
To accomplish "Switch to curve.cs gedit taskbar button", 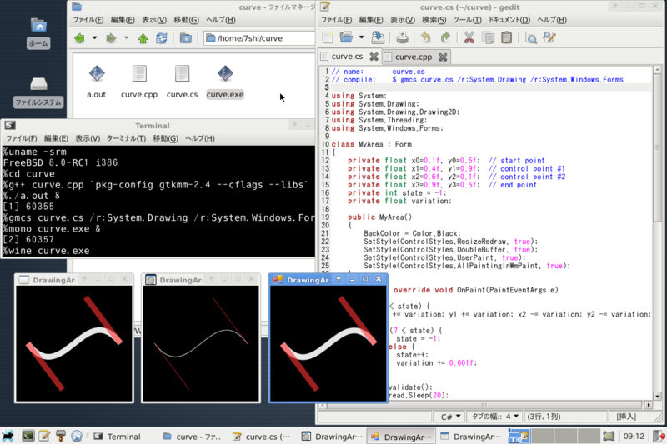I will tap(263, 437).
